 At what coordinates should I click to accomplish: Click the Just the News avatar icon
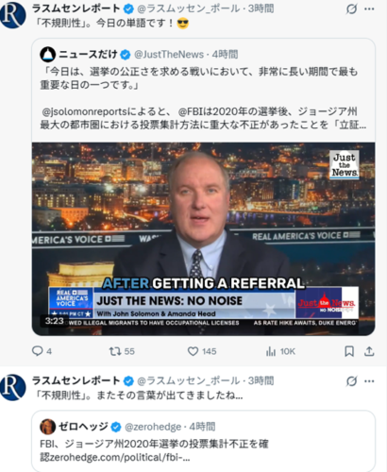coord(48,55)
